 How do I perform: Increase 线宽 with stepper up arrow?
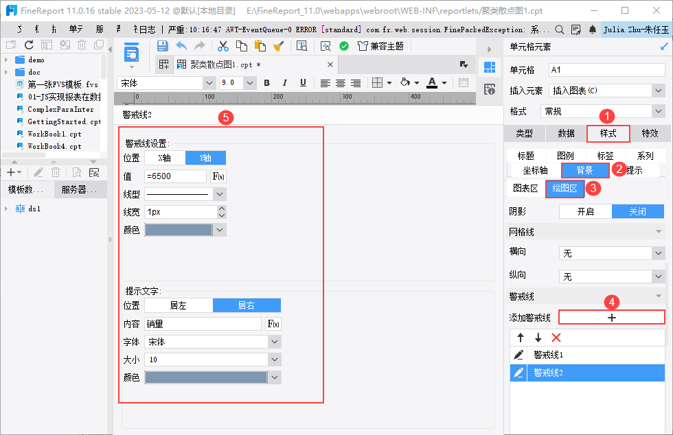point(221,209)
